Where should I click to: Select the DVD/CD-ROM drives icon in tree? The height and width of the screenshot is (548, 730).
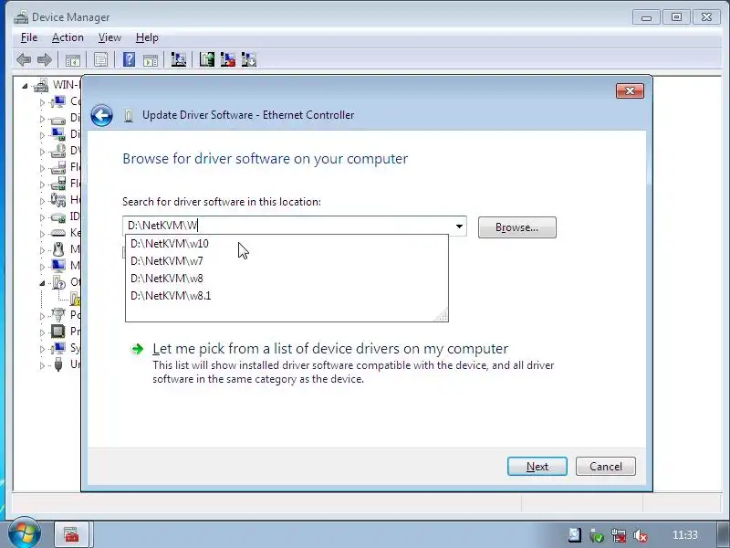tap(58, 151)
